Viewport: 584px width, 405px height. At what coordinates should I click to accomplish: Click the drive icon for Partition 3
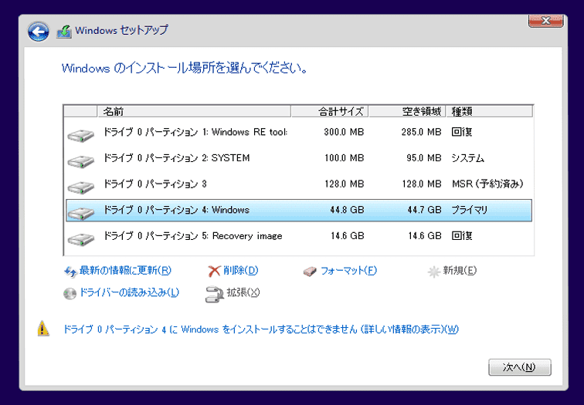(81, 187)
